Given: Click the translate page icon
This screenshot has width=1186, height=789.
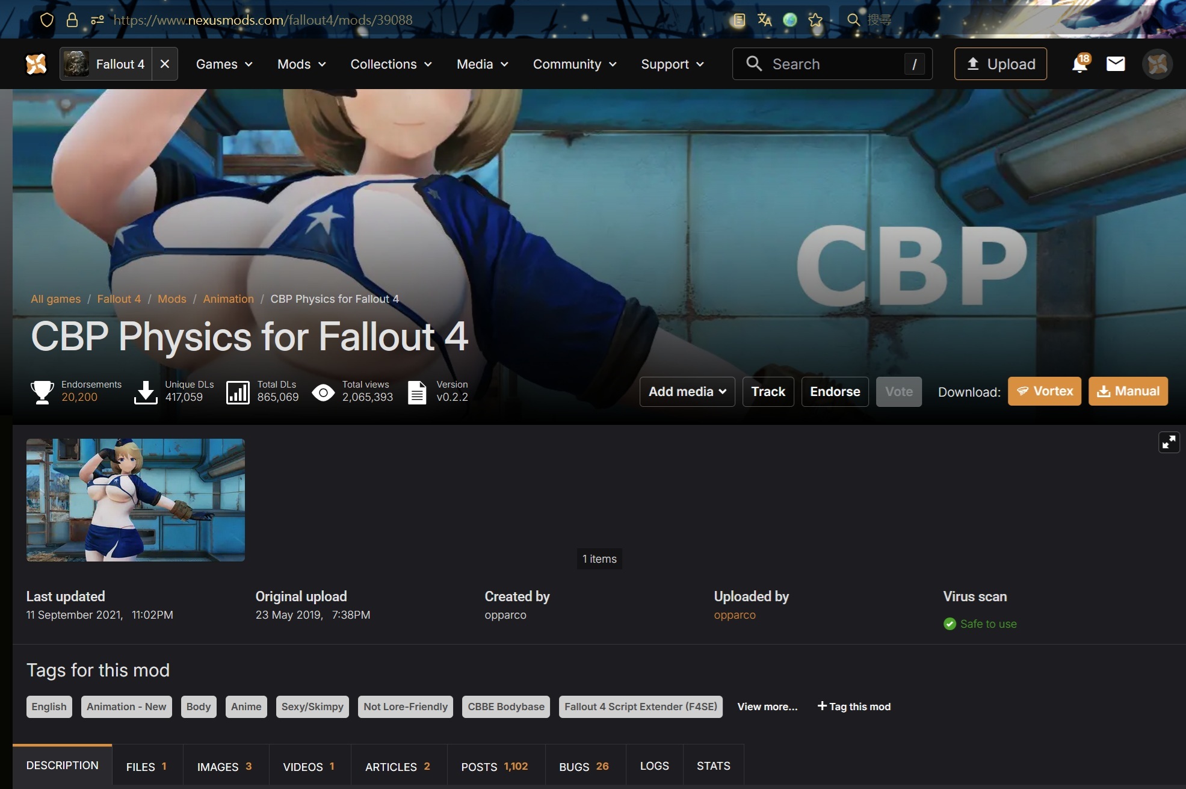Looking at the screenshot, I should [x=764, y=20].
